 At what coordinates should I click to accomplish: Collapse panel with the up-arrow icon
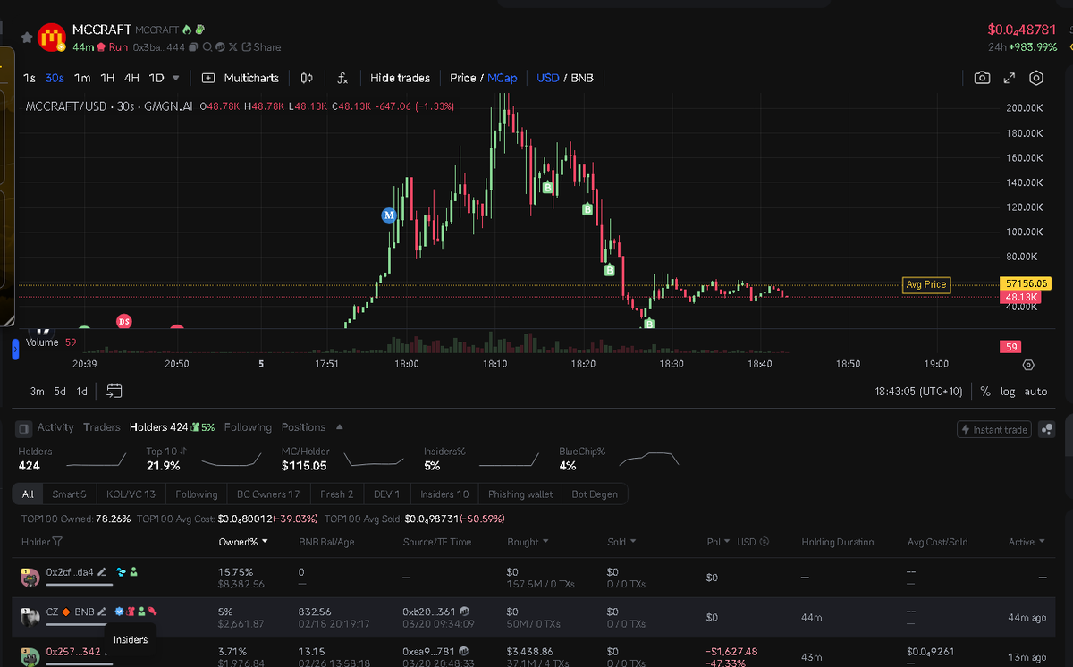coord(340,427)
